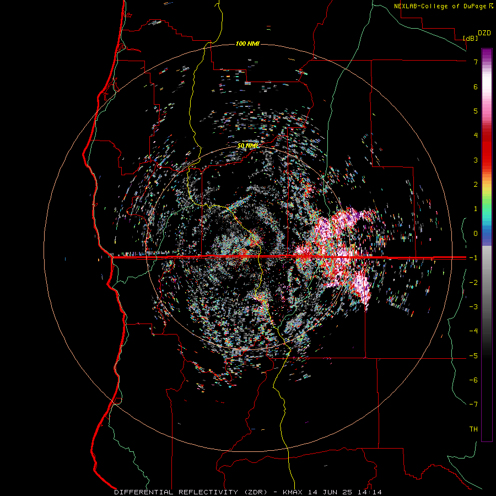496x496 pixels.
Task: Click the 4 dB value on the color scale
Action: point(476,136)
